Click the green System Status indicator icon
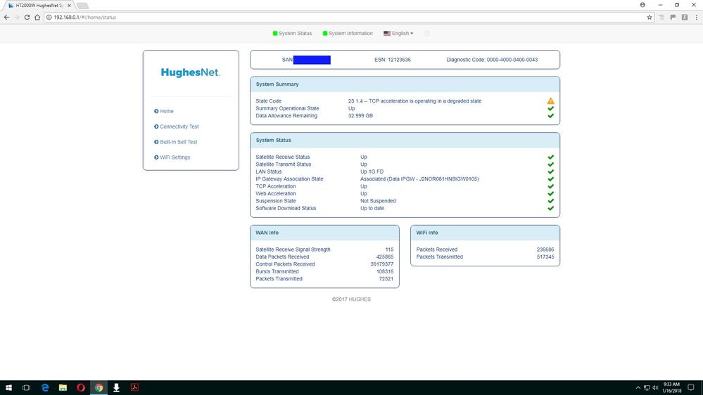 [276, 33]
